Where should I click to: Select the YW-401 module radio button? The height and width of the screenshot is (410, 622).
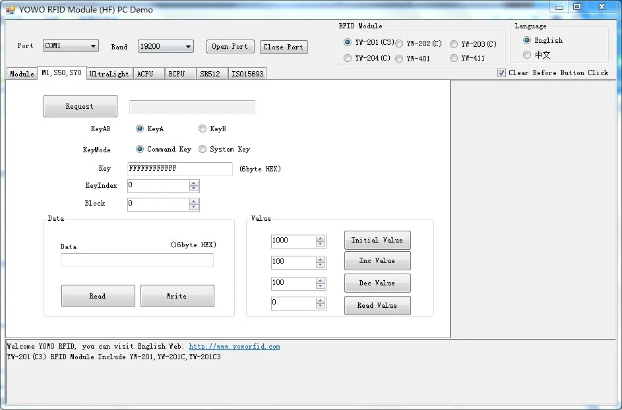399,59
